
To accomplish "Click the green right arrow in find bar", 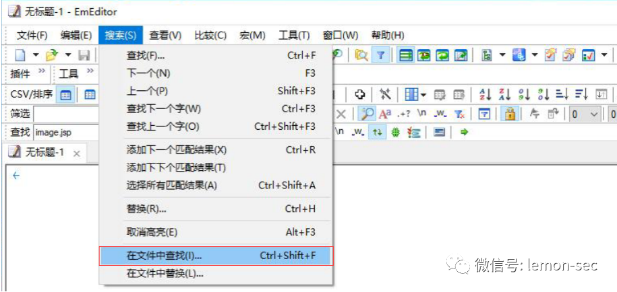I will 465,133.
